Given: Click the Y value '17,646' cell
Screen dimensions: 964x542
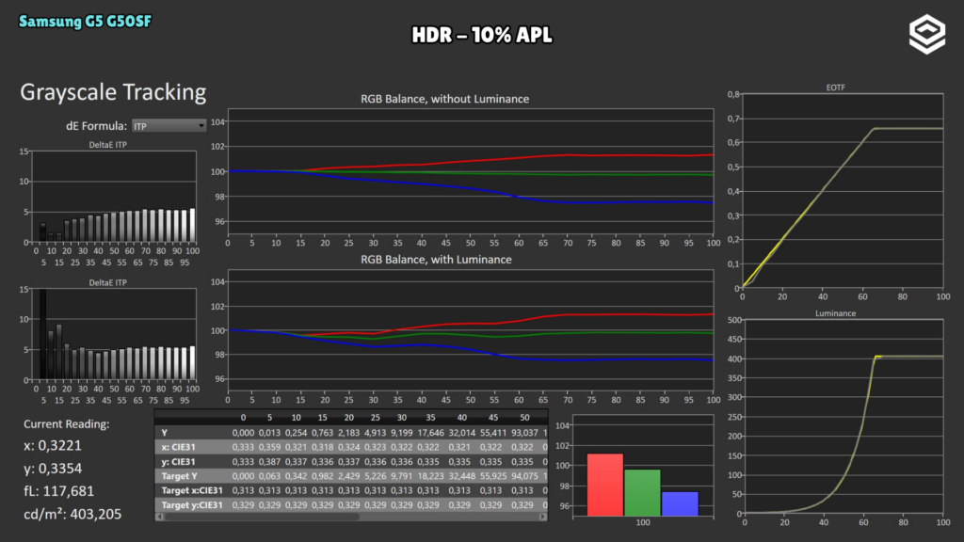Looking at the screenshot, I should pyautogui.click(x=430, y=433).
